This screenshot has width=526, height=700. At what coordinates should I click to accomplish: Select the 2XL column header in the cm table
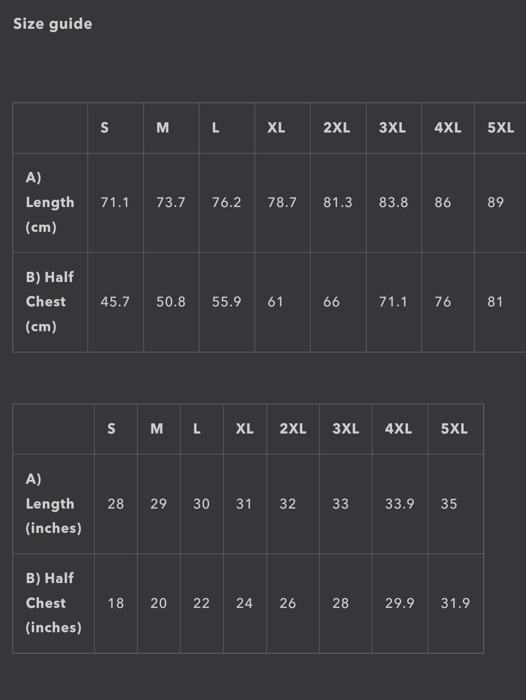tap(337, 128)
